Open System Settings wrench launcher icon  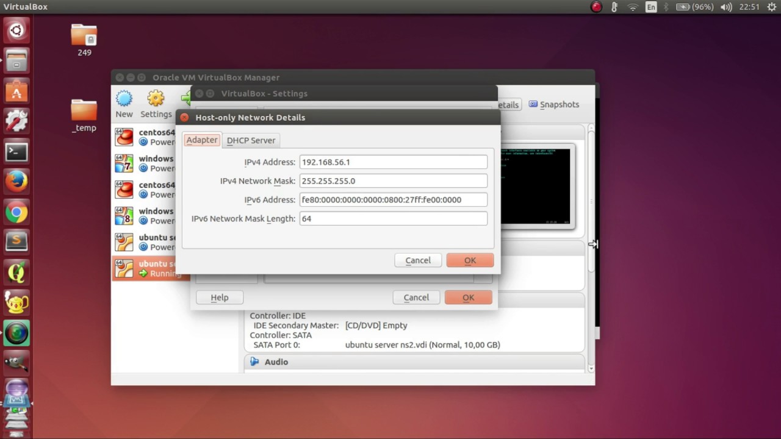[16, 121]
